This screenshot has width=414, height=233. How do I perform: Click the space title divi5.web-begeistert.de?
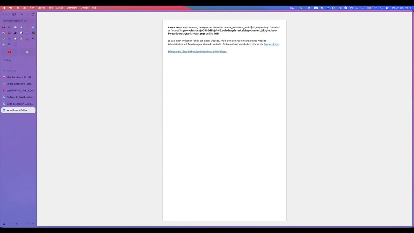pos(15,20)
